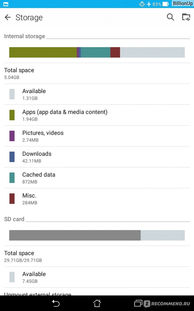Tap the Android back navigation button

56,303
